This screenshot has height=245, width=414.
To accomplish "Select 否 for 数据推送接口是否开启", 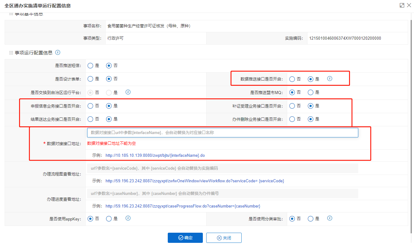I will 292,79.
